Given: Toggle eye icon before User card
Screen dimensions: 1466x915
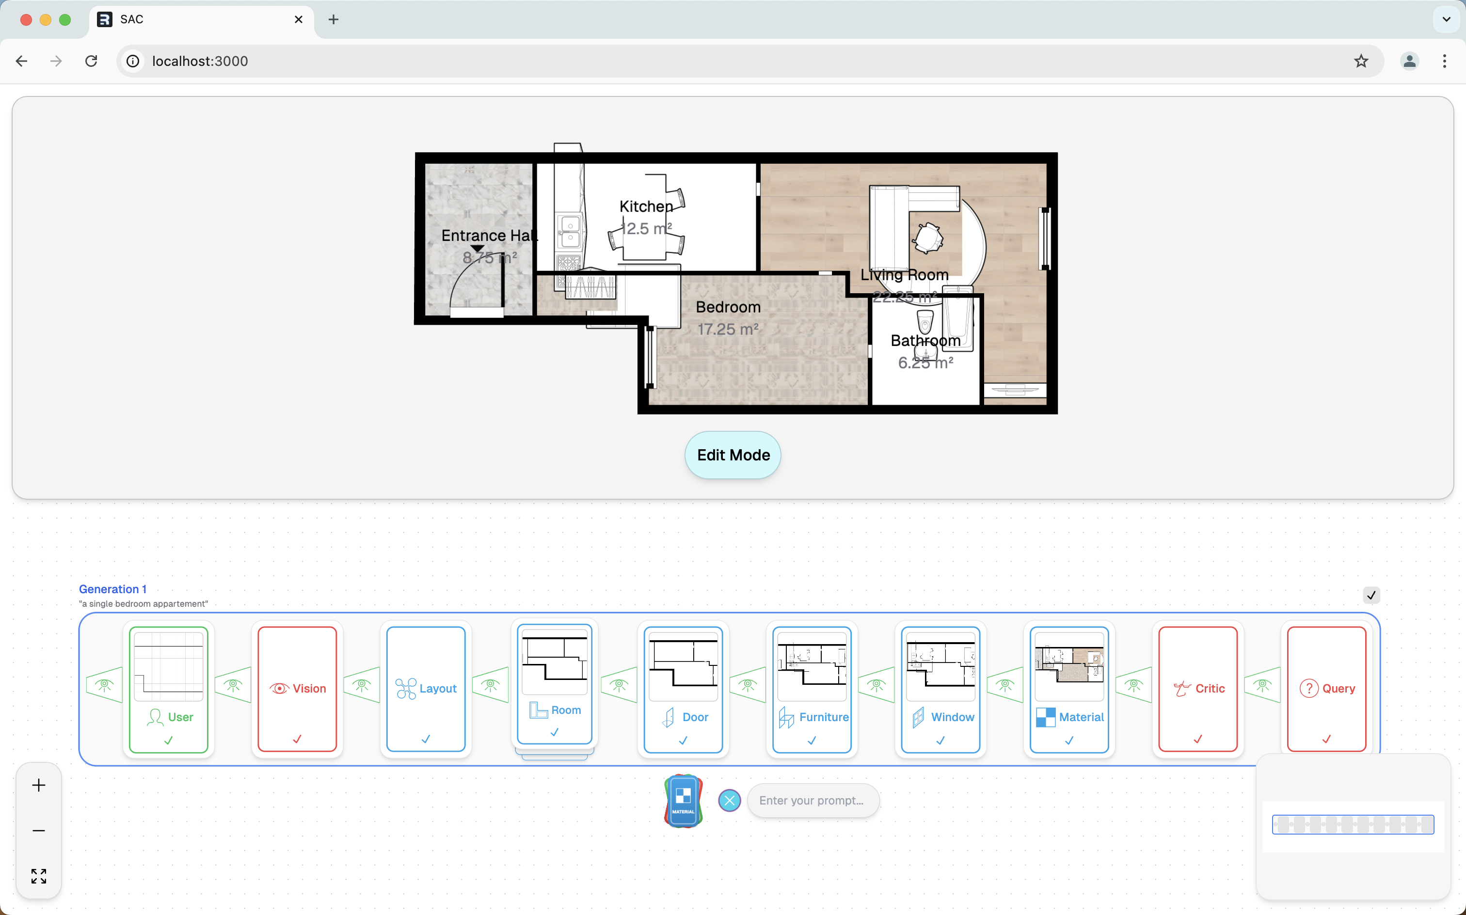Looking at the screenshot, I should (104, 685).
